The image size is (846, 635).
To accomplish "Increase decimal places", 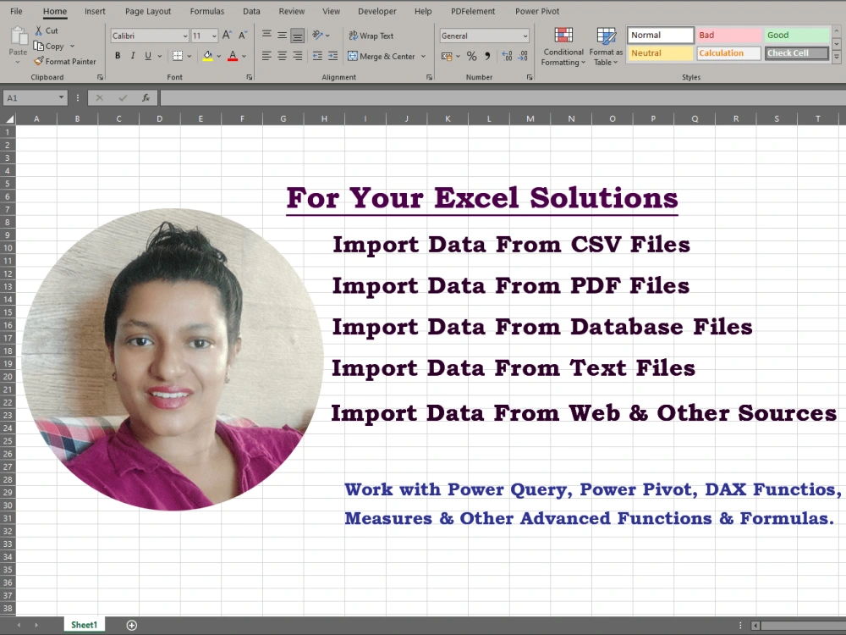I will point(507,56).
